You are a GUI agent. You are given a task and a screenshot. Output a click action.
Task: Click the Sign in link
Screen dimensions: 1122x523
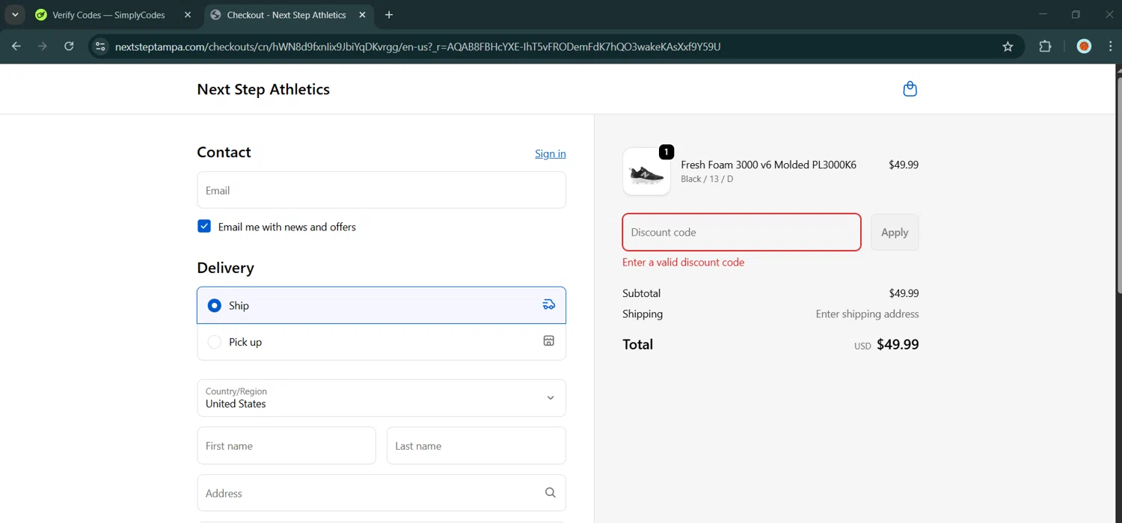click(x=551, y=153)
